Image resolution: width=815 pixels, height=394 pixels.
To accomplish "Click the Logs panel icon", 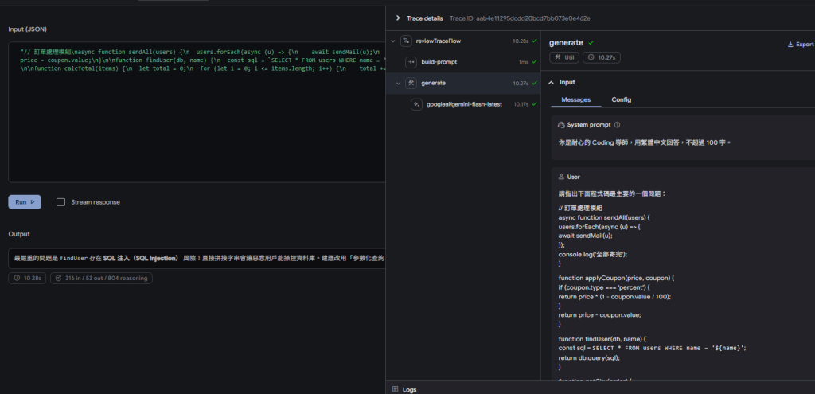I will tap(396, 389).
